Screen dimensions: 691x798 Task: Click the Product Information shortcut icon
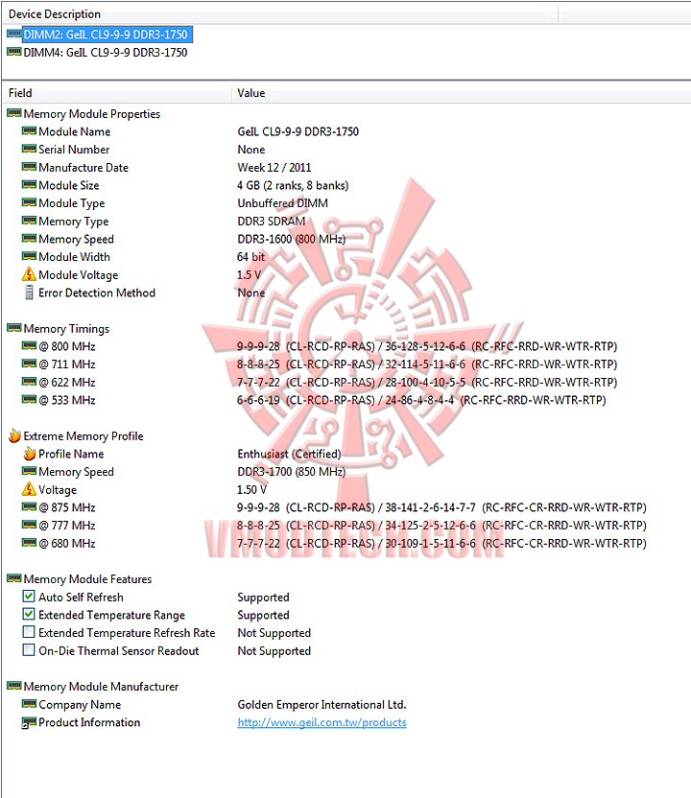click(x=29, y=722)
